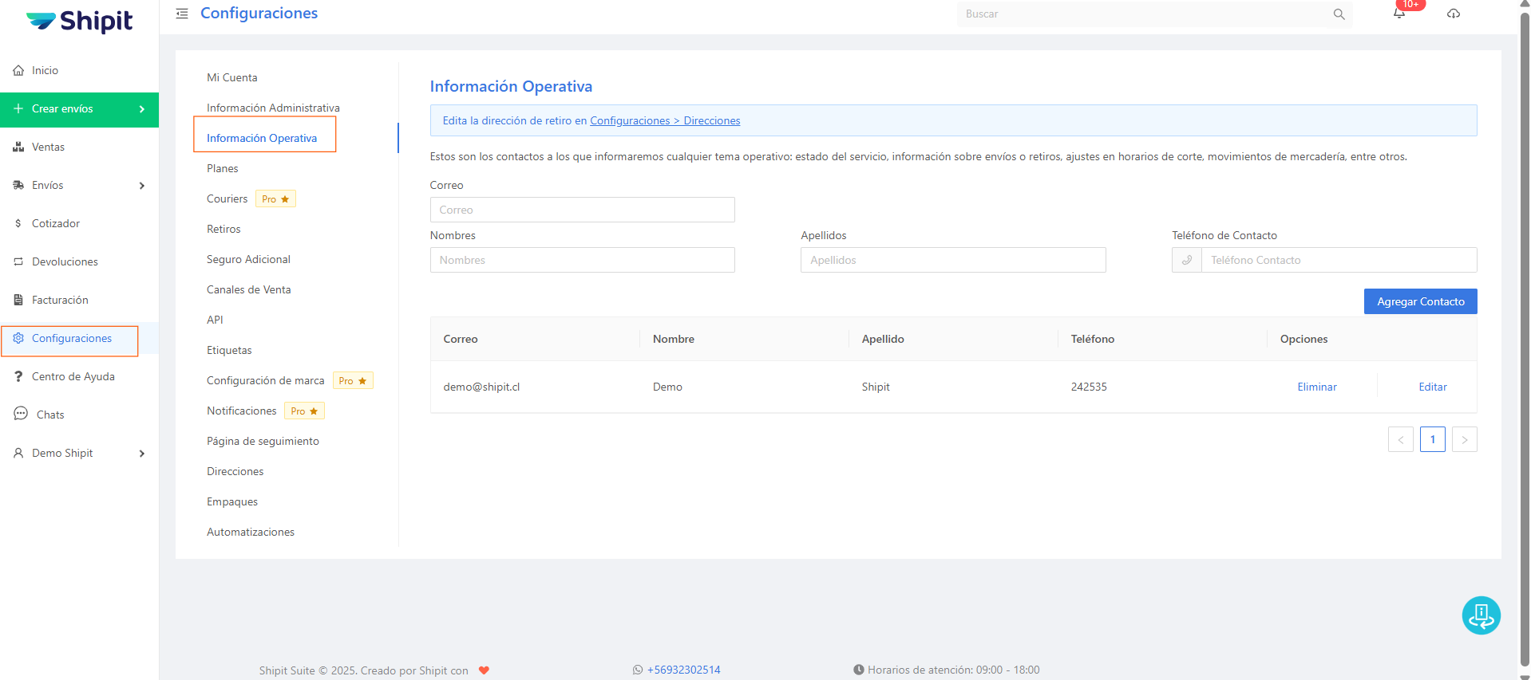
Task: Click Editar for demo@shipit.cl contact
Action: coord(1433,387)
